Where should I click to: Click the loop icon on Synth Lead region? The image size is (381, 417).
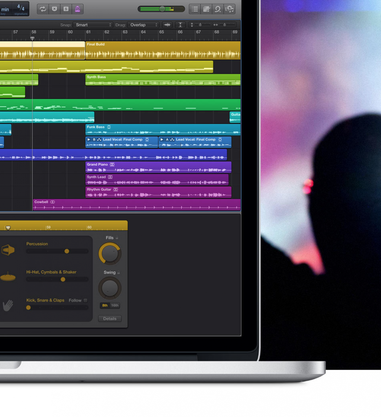point(110,177)
